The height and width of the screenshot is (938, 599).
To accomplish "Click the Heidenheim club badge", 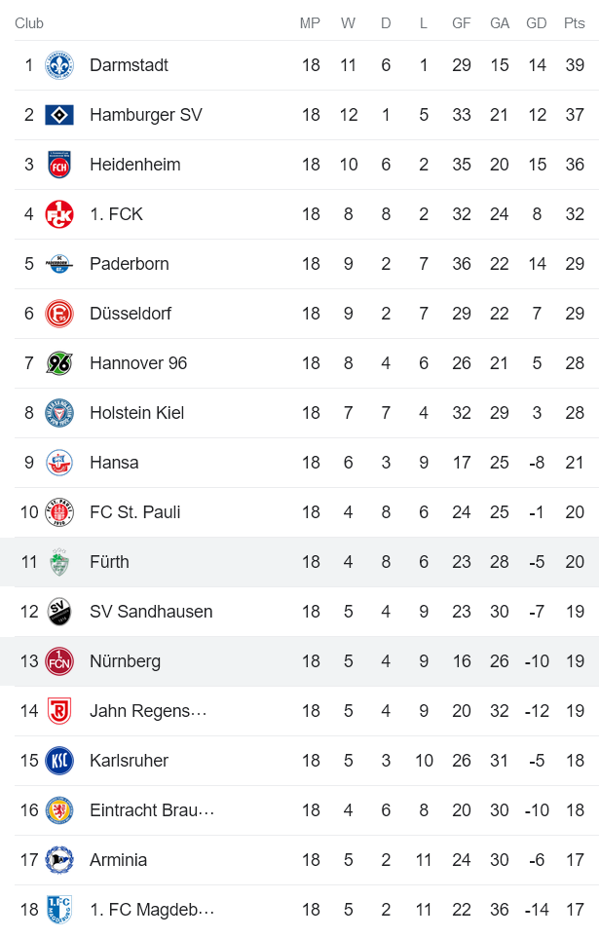I will click(x=60, y=164).
